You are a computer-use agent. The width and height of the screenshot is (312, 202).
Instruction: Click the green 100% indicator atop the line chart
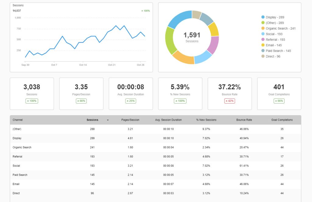[x=146, y=11]
